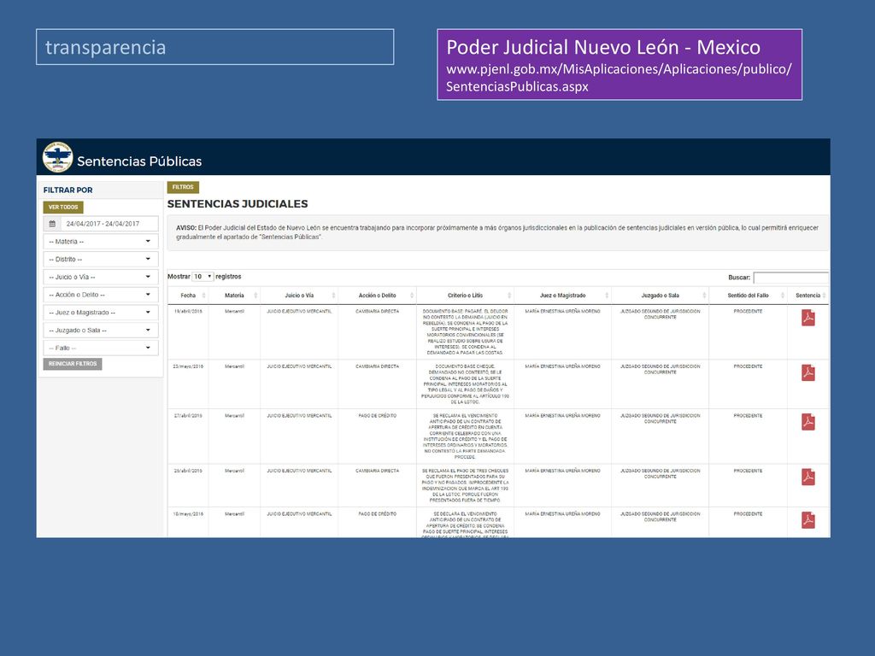The image size is (875, 656).
Task: Select the 19/abril date cell
Action: (188, 311)
